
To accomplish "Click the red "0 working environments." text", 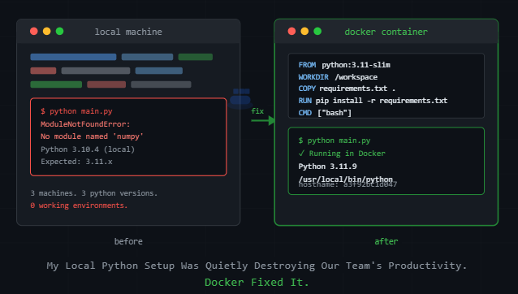I will point(79,205).
